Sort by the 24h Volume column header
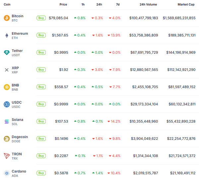199x179 pixels. pyautogui.click(x=148, y=5)
